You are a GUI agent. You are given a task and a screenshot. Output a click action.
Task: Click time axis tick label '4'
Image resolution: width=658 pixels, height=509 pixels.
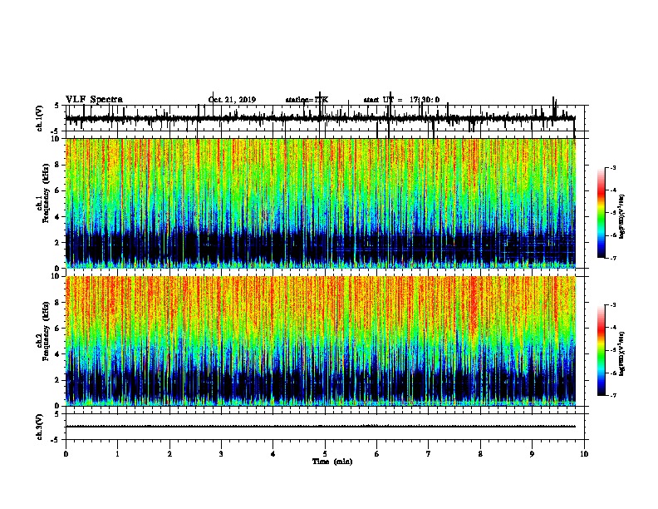pyautogui.click(x=273, y=454)
